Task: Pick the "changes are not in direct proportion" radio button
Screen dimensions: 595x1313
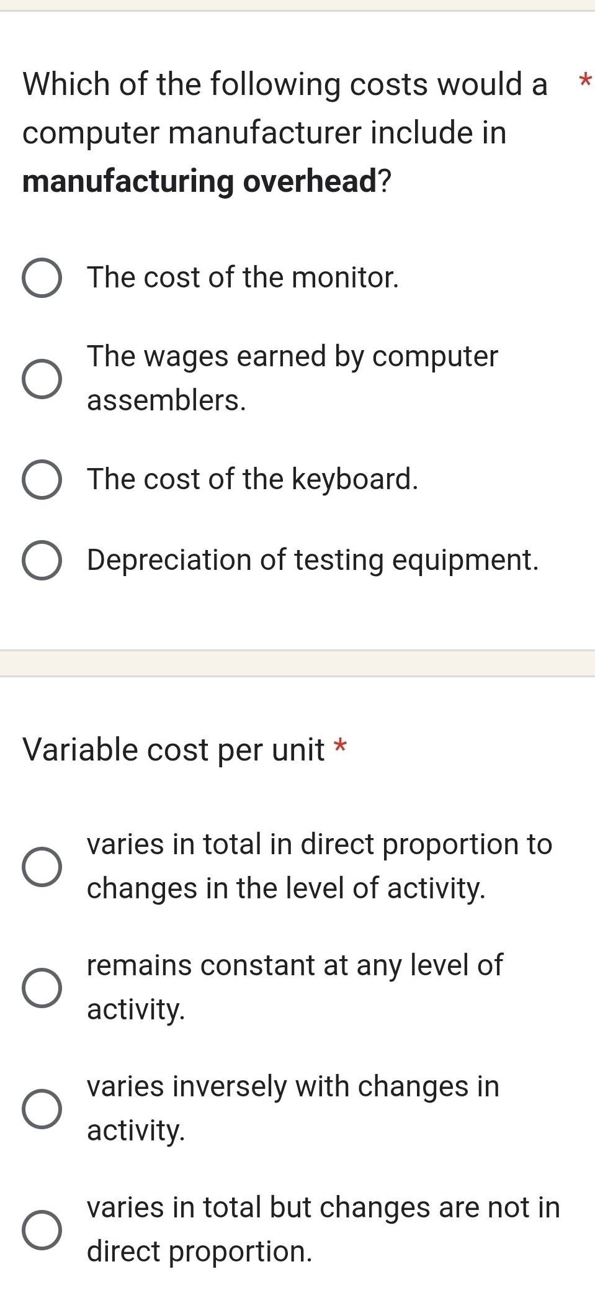Action: [42, 1230]
